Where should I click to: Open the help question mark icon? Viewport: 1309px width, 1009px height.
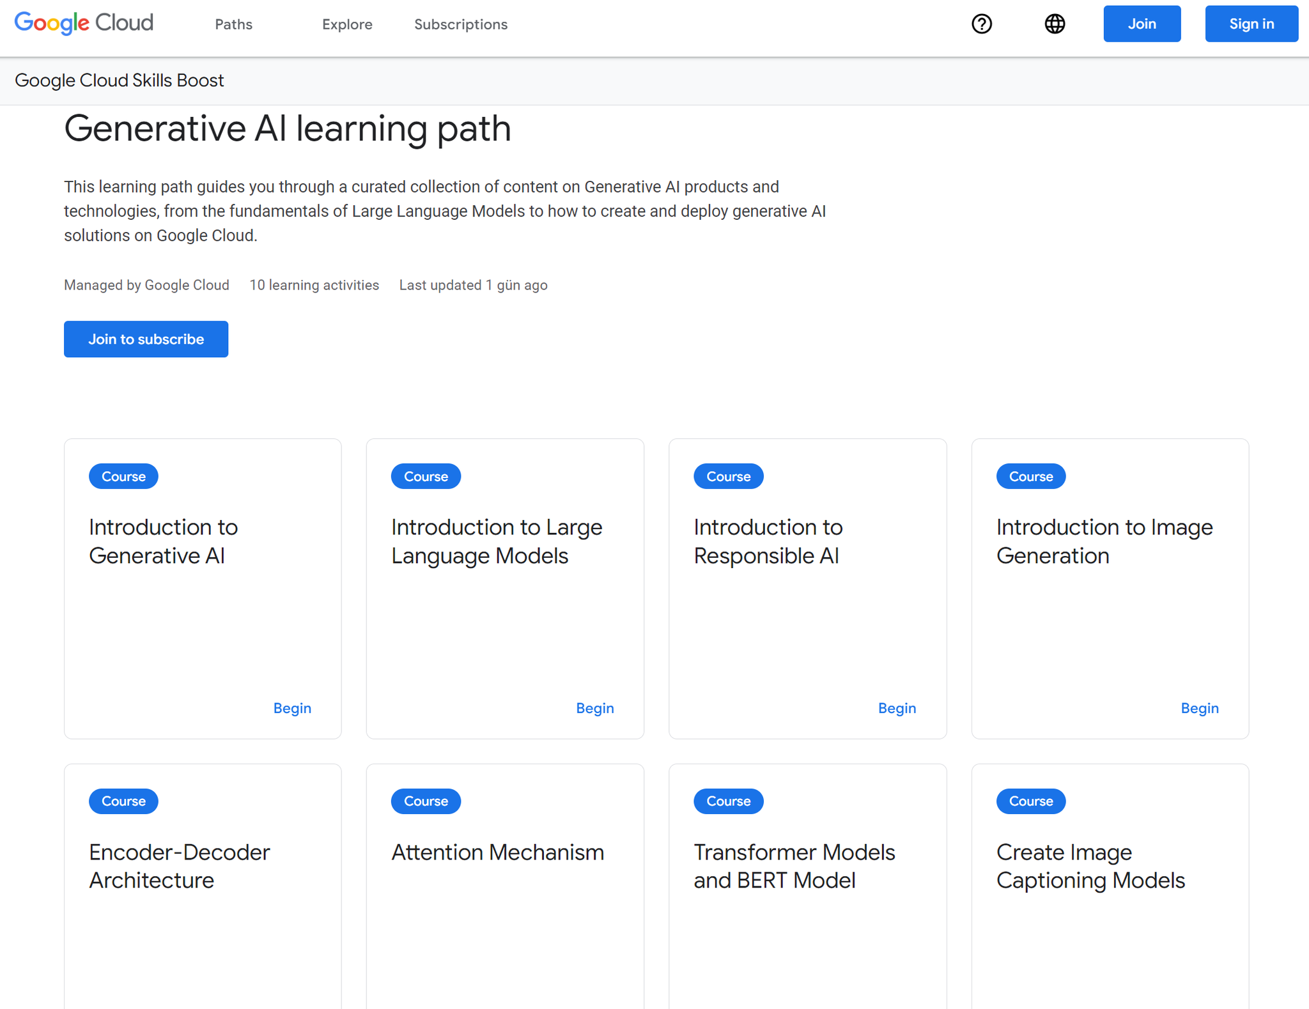982,24
